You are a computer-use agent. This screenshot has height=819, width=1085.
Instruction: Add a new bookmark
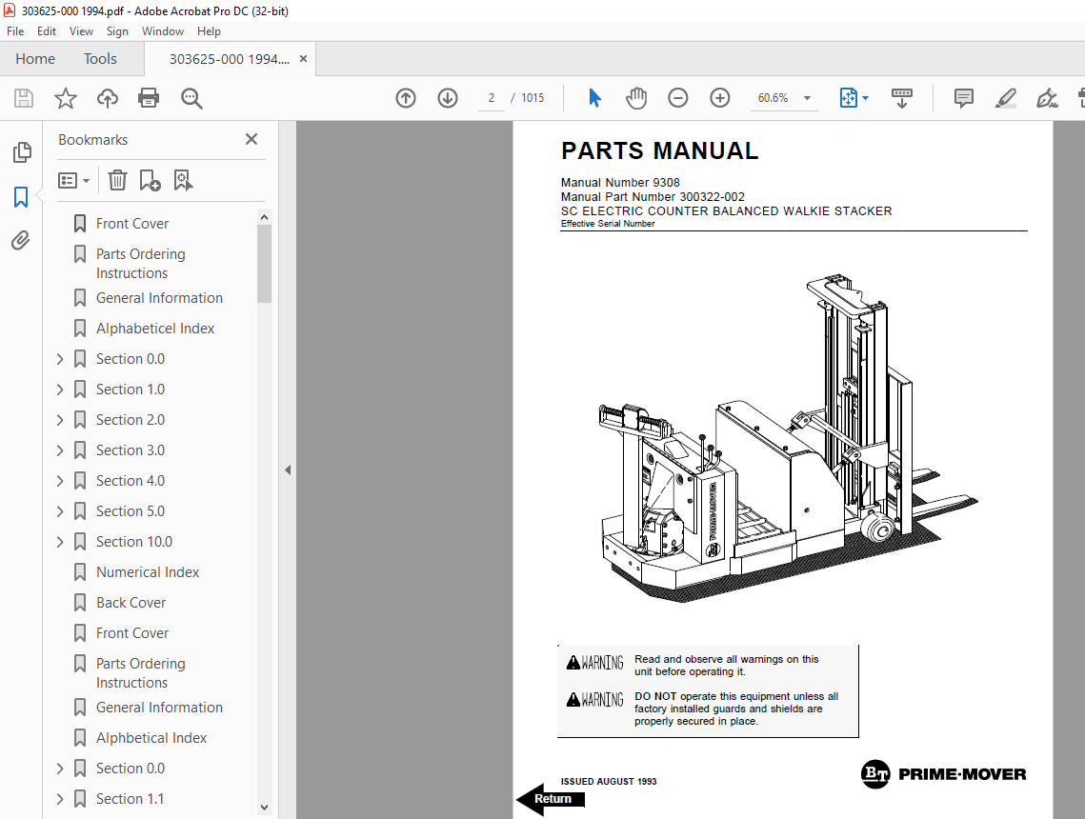(x=150, y=181)
